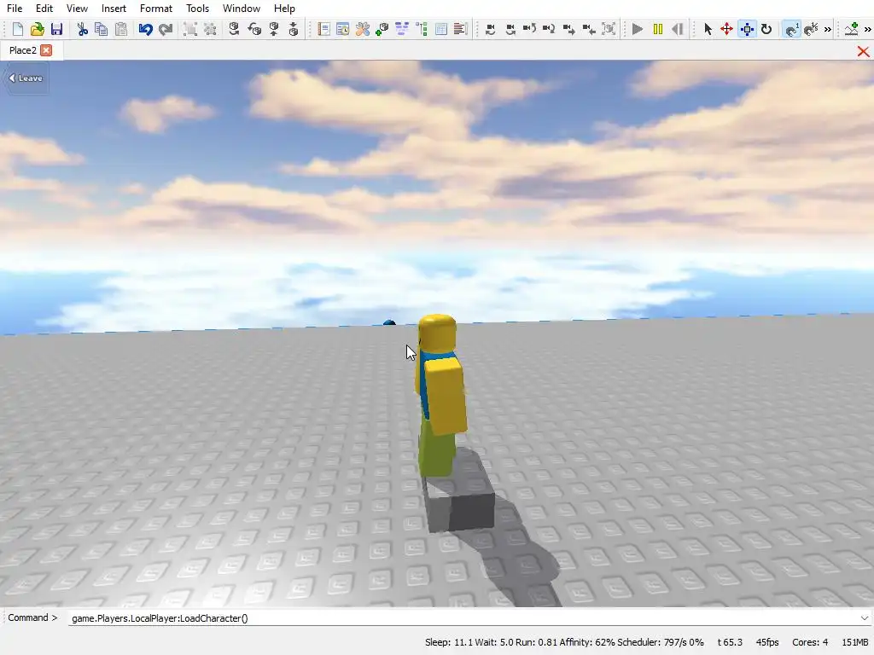Viewport: 874px width, 655px height.
Task: Open the Tools menu
Action: pos(197,9)
